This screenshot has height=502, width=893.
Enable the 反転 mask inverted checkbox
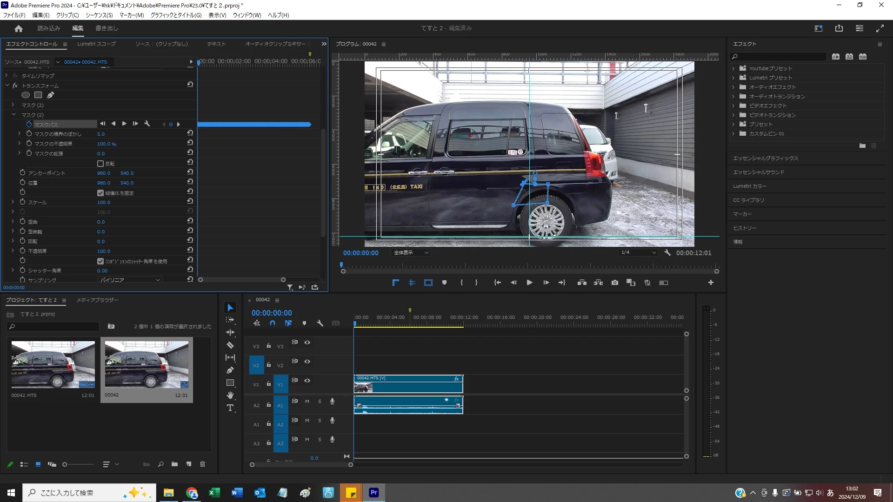pyautogui.click(x=100, y=164)
